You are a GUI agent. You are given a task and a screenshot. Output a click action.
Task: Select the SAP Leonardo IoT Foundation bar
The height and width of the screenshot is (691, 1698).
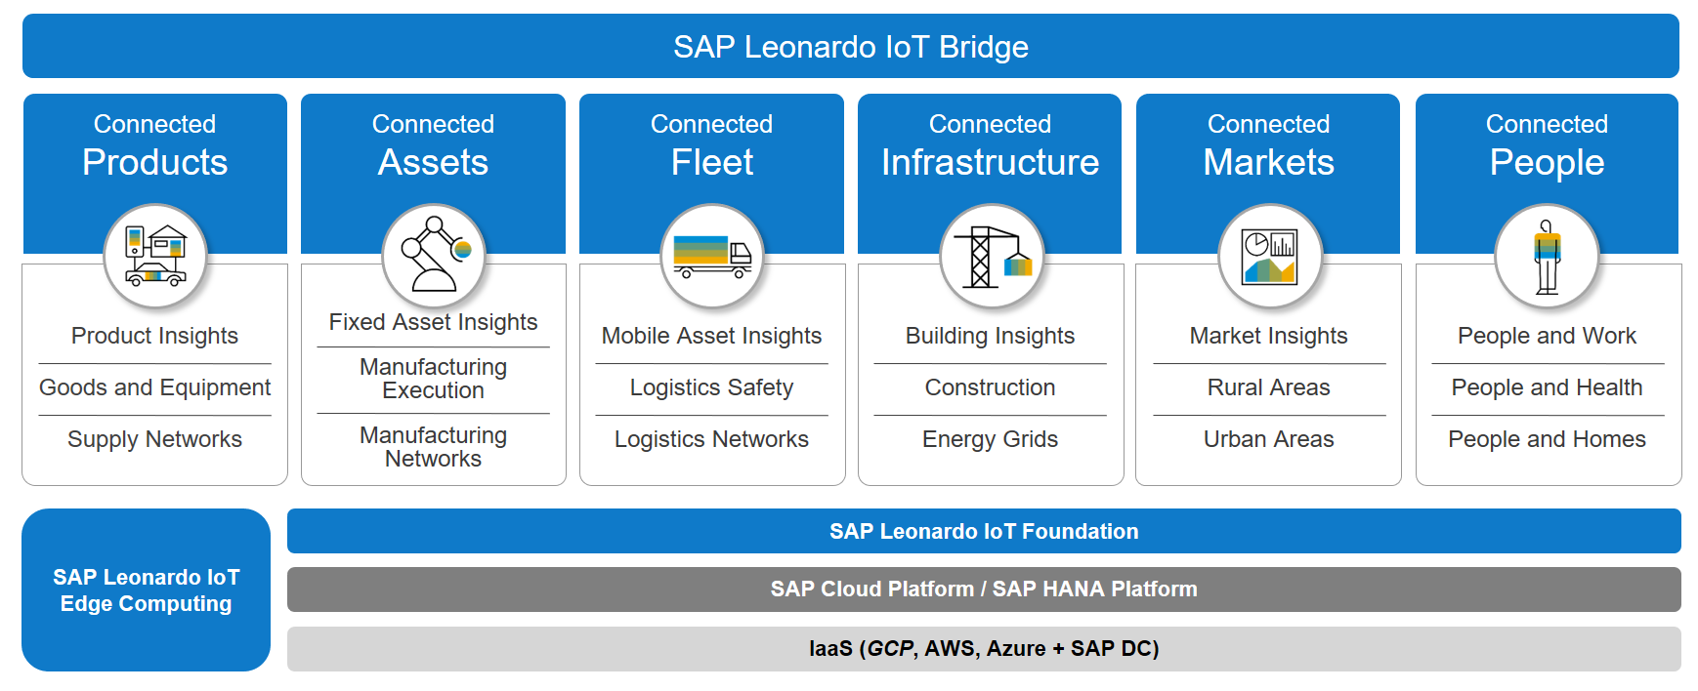983,531
